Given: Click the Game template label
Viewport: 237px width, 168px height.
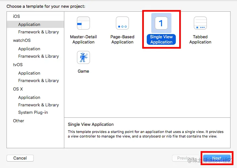Looking at the screenshot, I should [x=83, y=71].
